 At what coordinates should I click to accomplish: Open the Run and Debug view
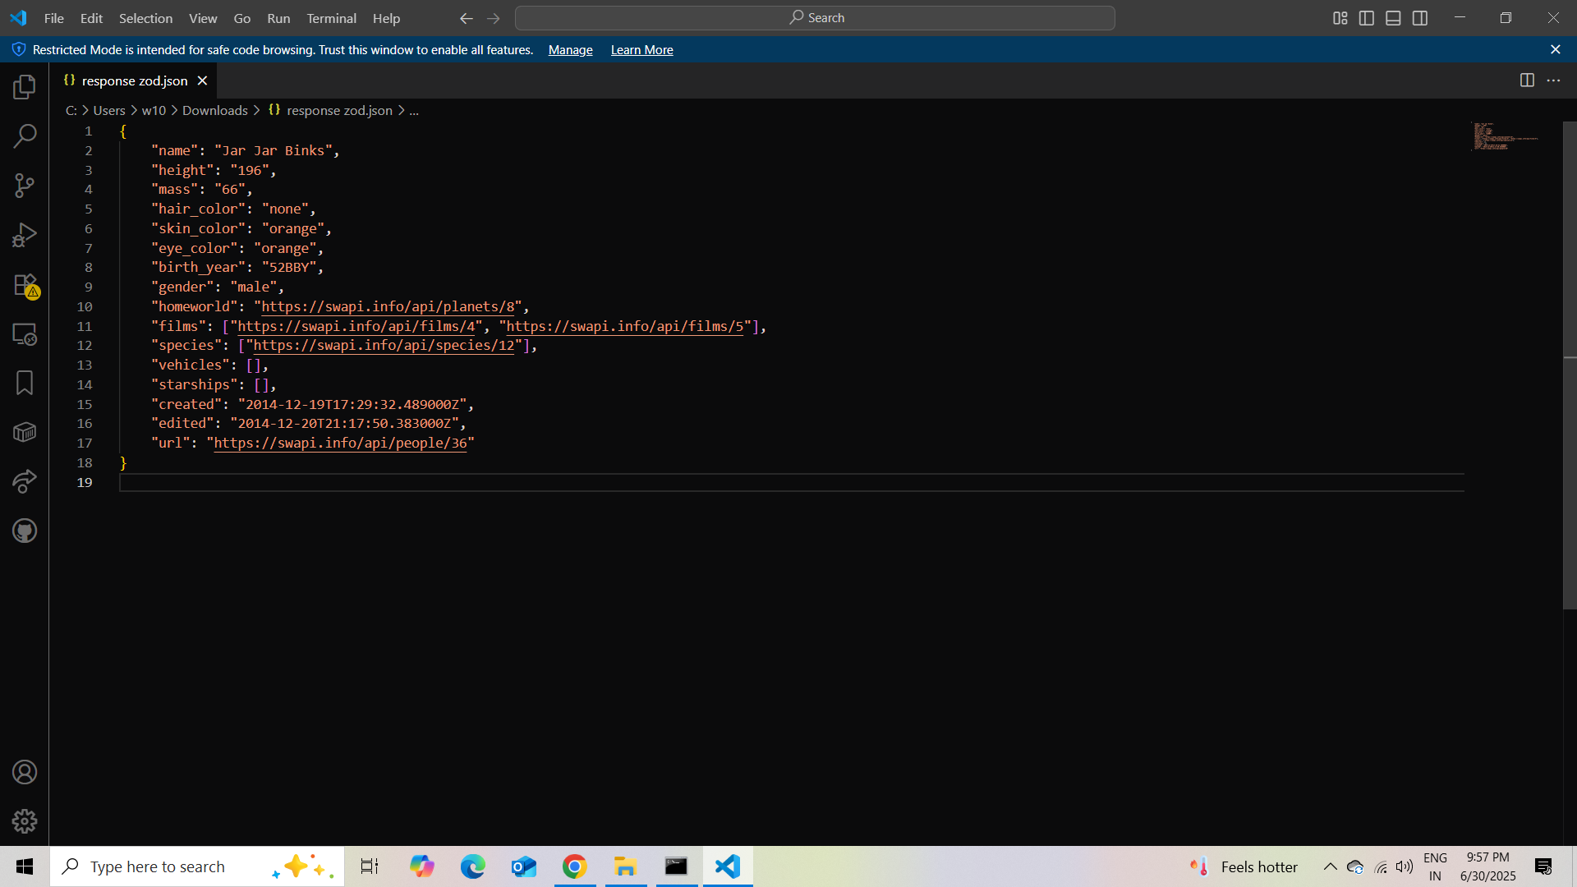(x=25, y=235)
